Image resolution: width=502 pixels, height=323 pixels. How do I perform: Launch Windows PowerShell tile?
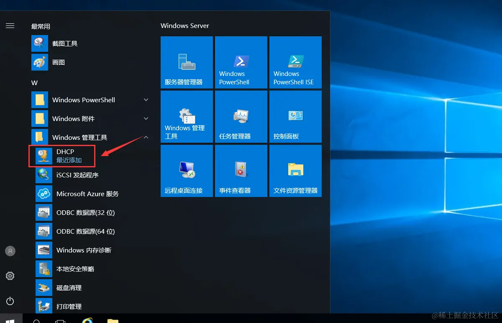241,62
